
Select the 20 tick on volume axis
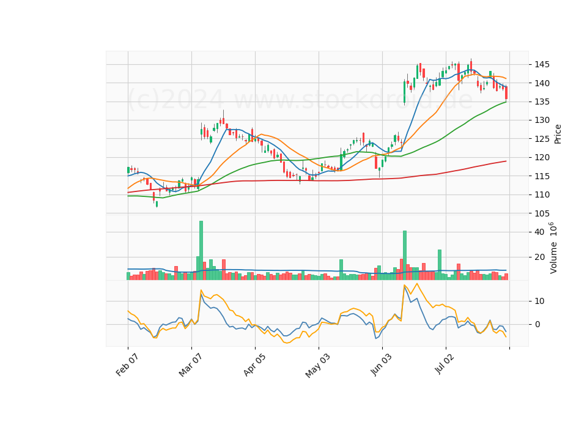(x=539, y=257)
